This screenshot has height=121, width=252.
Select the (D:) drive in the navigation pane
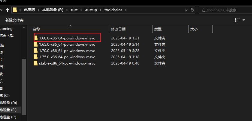(8, 102)
